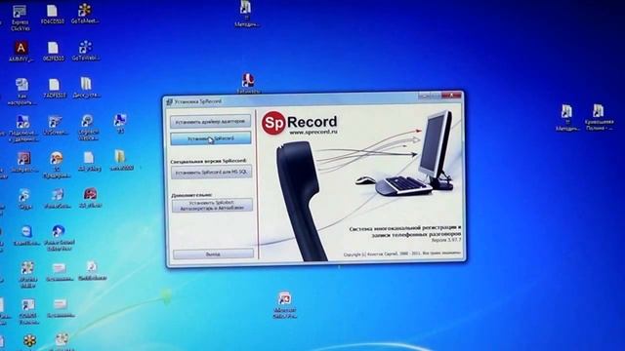Click the highlighted install SpRecord button
This screenshot has width=625, height=351.
211,138
